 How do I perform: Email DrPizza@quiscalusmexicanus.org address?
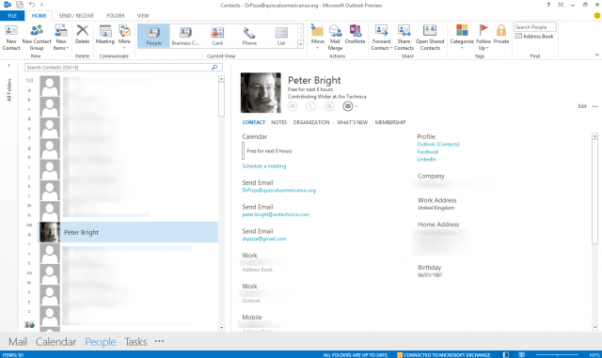[x=278, y=191]
